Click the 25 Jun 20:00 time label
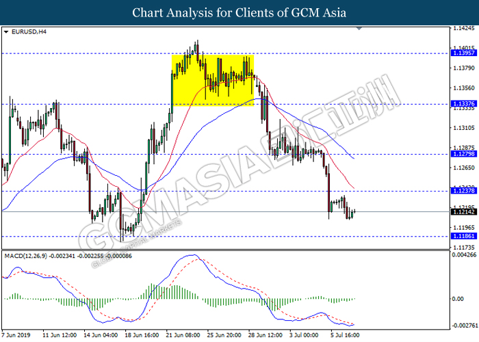The width and height of the screenshot is (479, 342). point(224,335)
